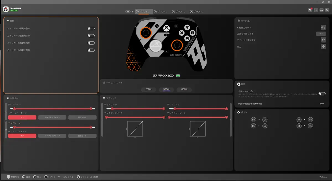The height and width of the screenshot is (181, 332).
Task: Switch to the X profile tab
Action: [196, 12]
